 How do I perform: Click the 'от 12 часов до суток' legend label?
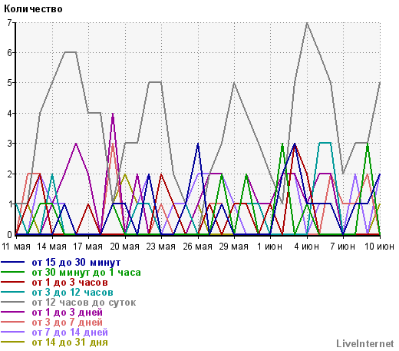click(84, 303)
